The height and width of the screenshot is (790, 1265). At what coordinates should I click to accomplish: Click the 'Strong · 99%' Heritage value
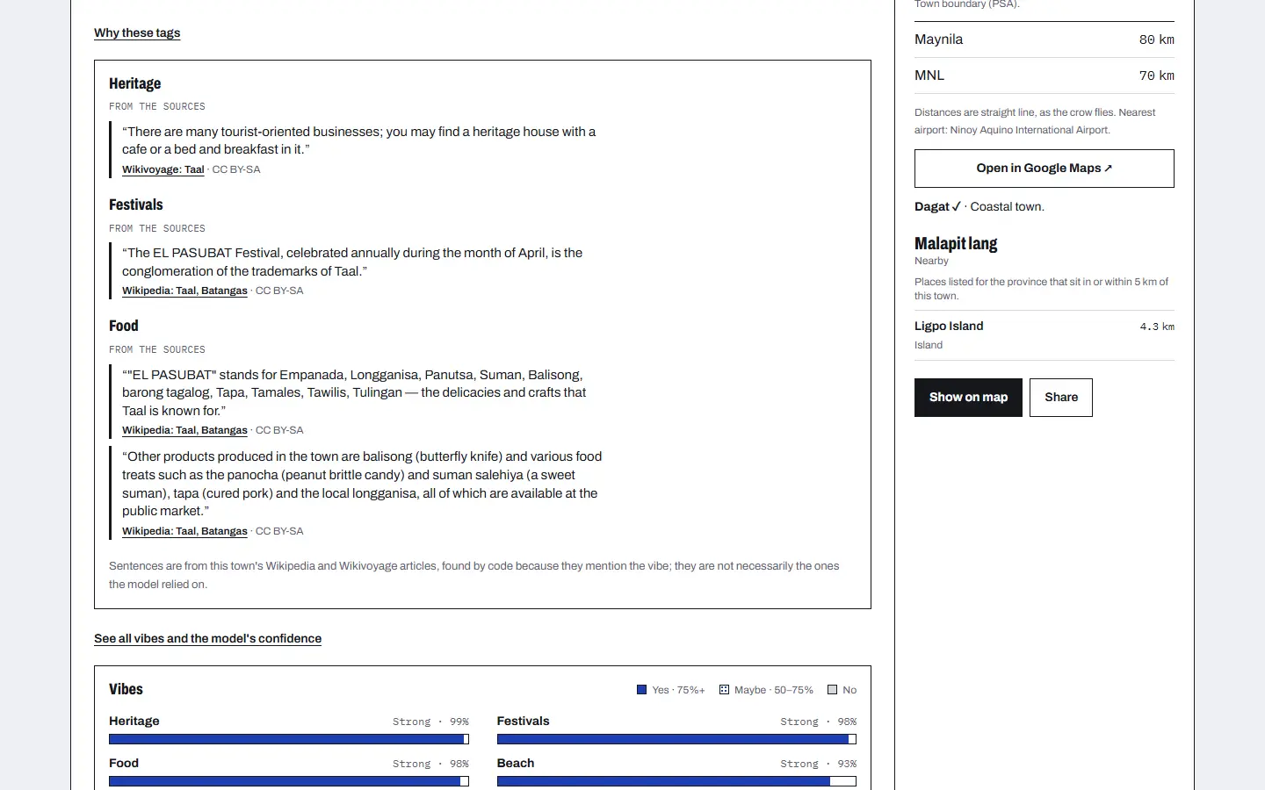(430, 722)
